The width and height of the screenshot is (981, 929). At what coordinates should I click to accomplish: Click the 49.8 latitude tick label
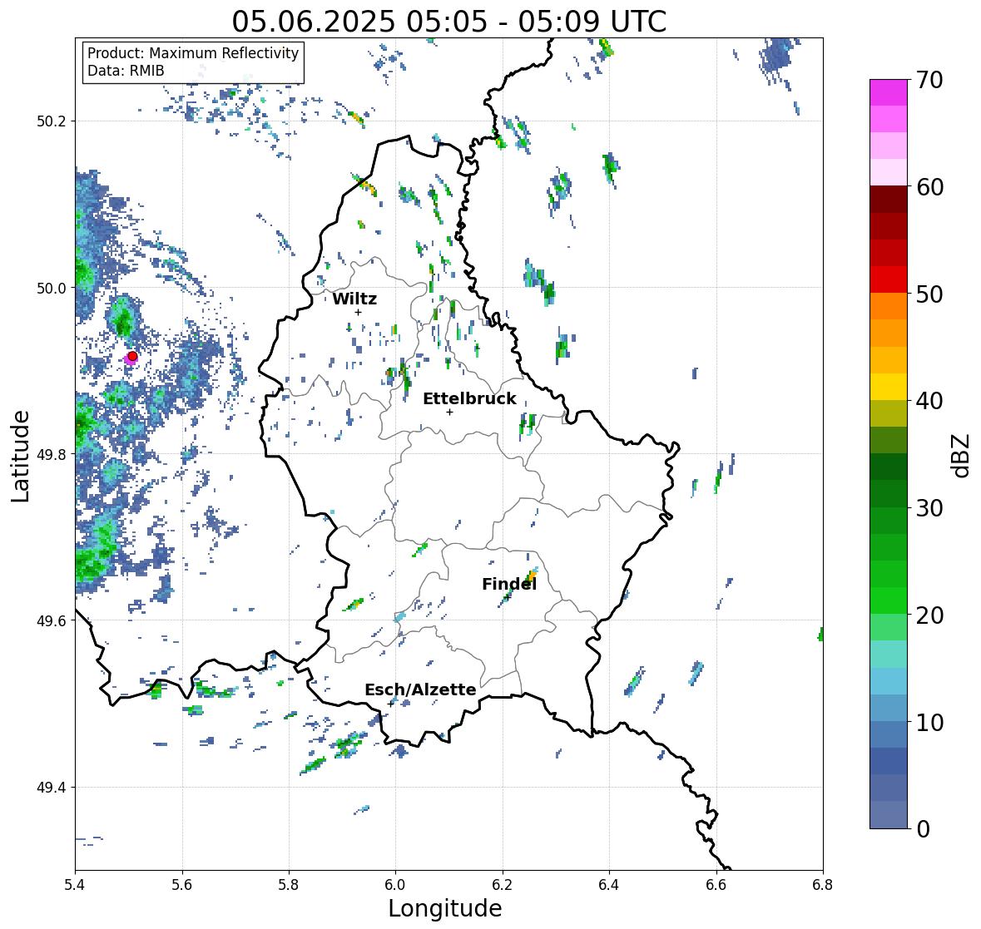[52, 454]
